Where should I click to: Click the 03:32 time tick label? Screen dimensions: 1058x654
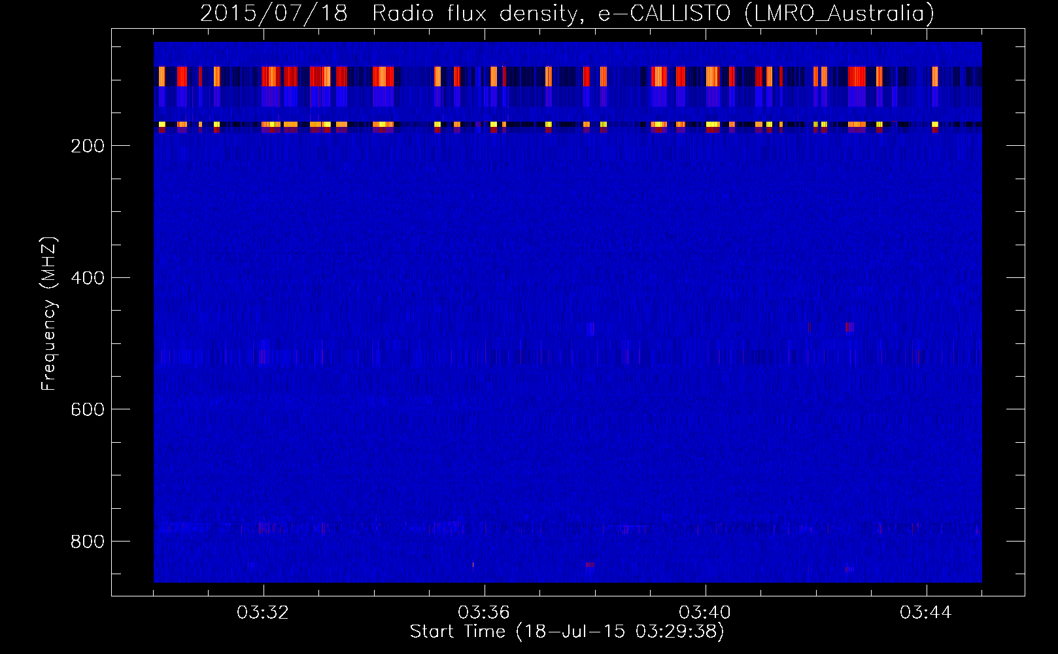(x=264, y=613)
